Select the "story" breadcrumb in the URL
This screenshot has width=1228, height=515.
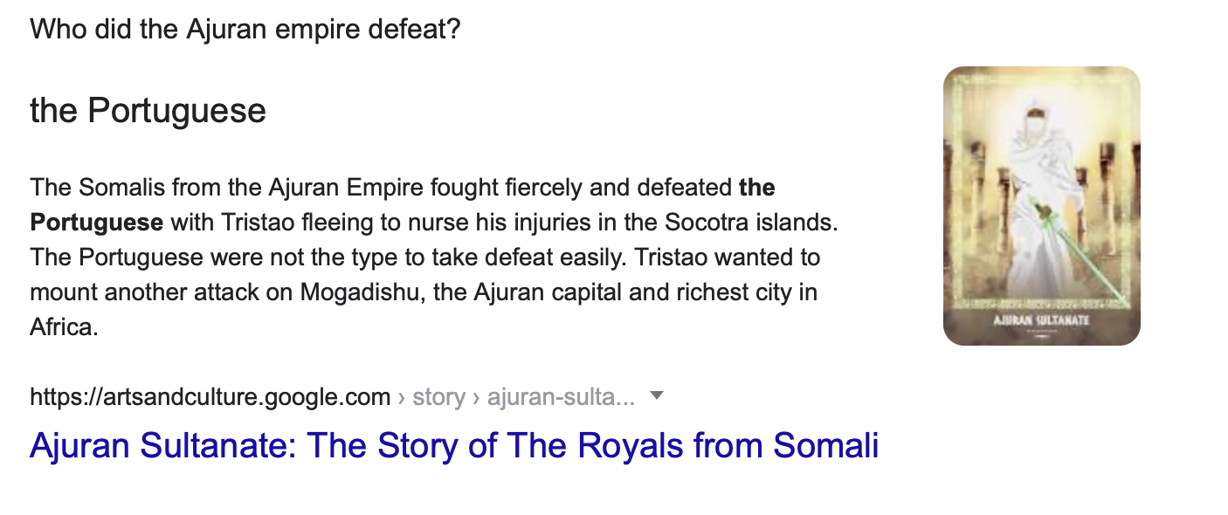tap(438, 397)
